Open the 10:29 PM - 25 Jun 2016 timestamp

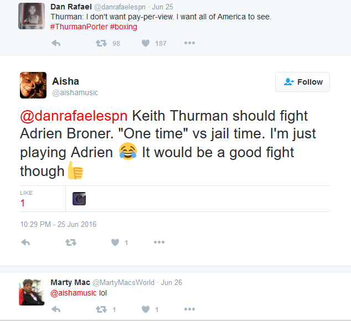tap(58, 224)
